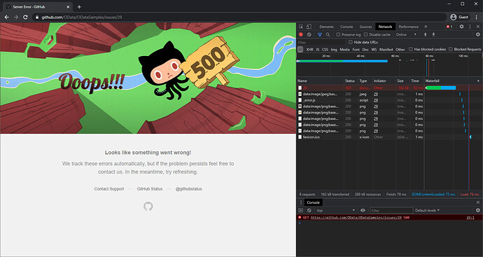Open the GitHub Status link
The image size is (483, 257).
coord(150,189)
